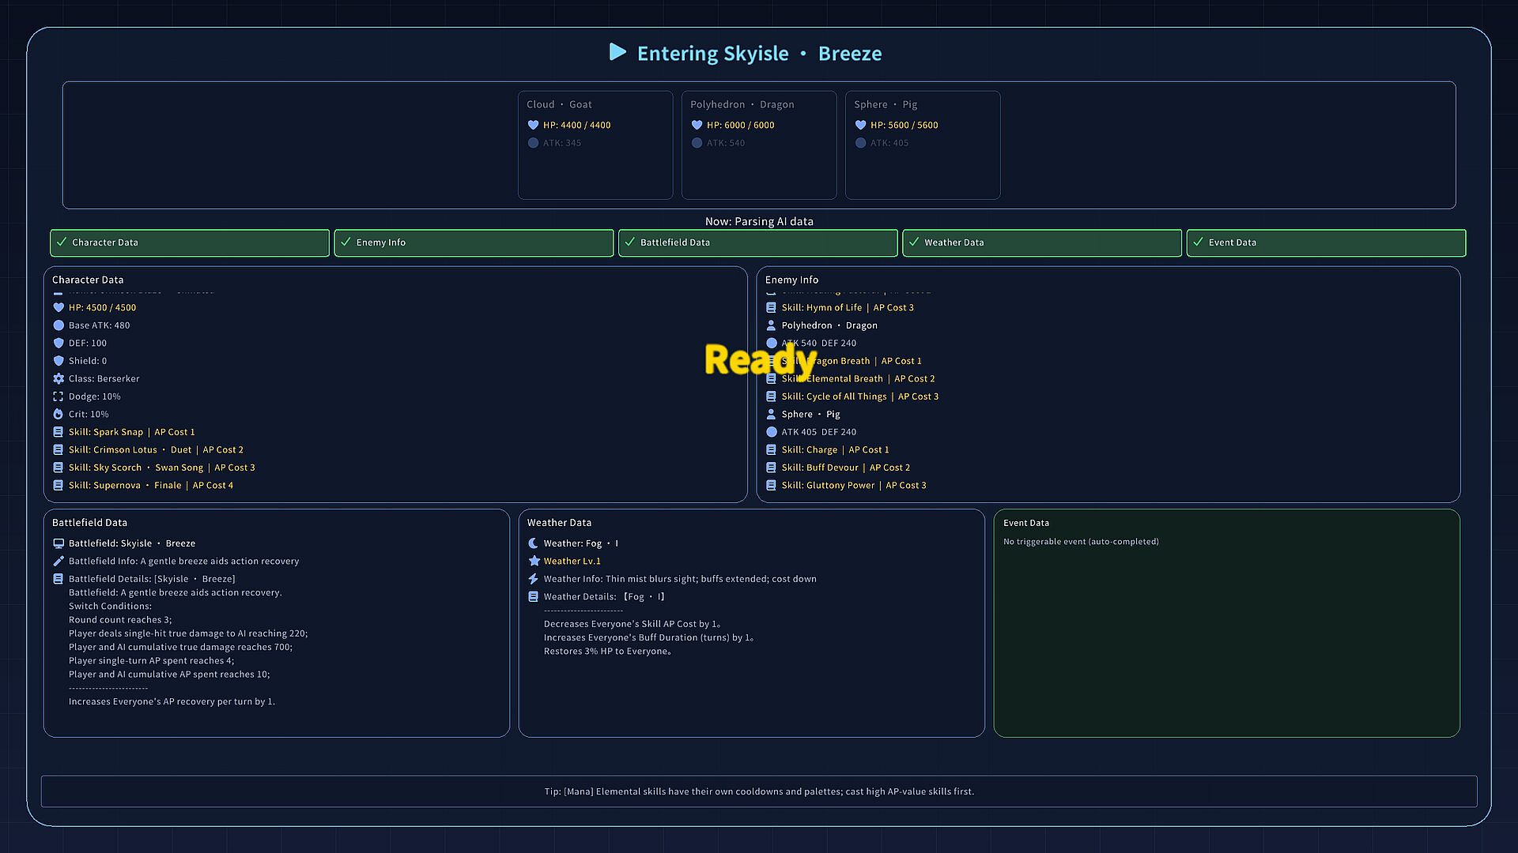Click the circle icon beside Base ATK: 480

[x=59, y=325]
